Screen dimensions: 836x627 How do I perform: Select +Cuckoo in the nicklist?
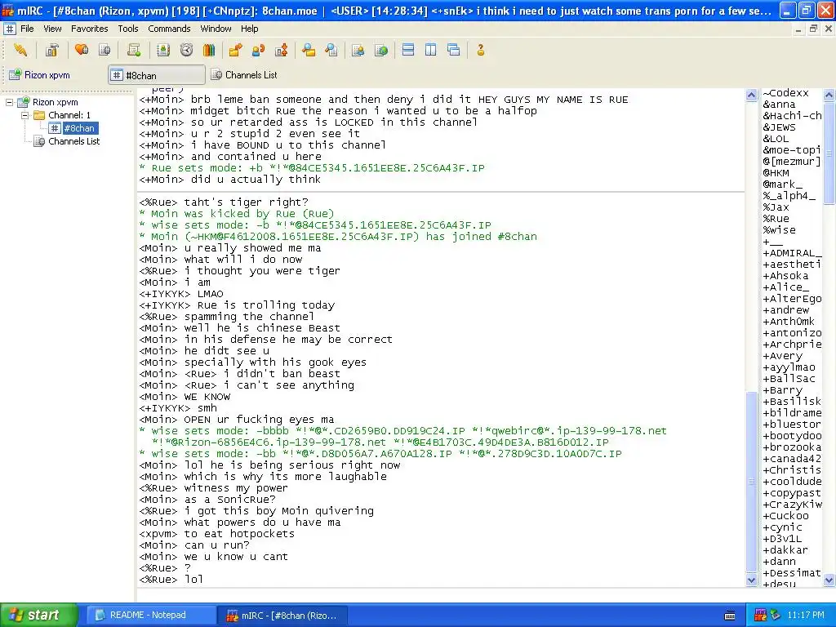click(785, 516)
